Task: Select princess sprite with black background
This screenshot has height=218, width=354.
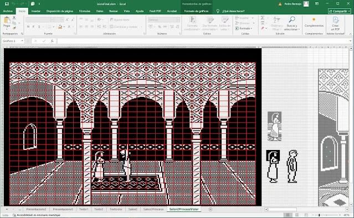Action: click(x=273, y=166)
